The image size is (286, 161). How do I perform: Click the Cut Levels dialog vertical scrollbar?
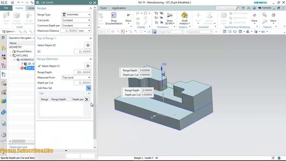(95, 74)
